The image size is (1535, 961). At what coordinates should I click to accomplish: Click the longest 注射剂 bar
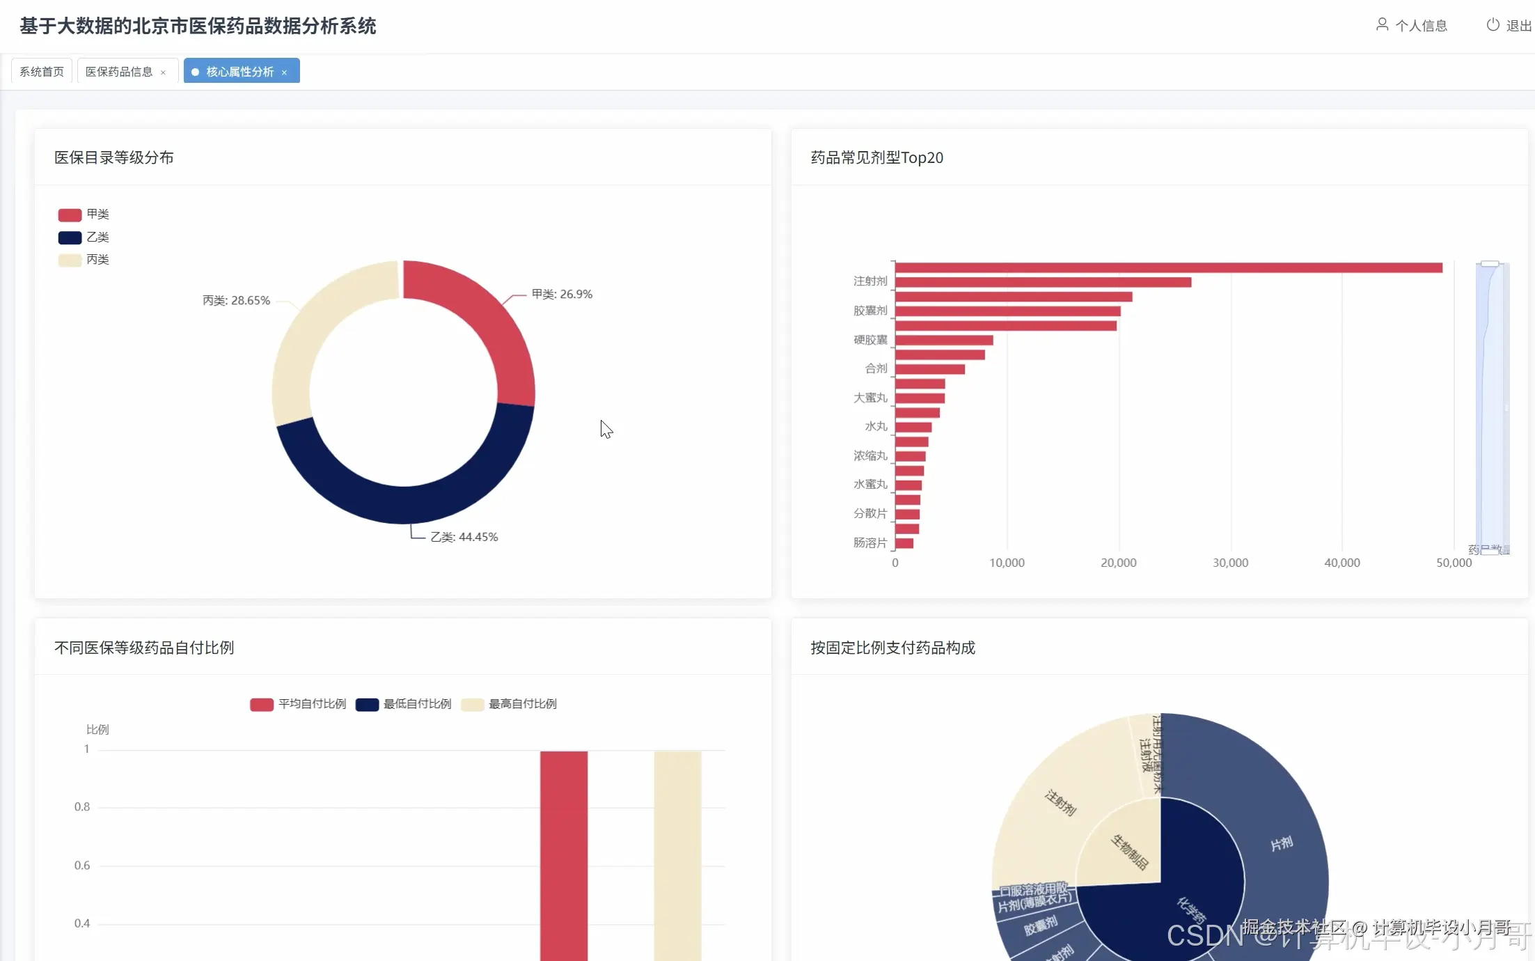(1168, 268)
